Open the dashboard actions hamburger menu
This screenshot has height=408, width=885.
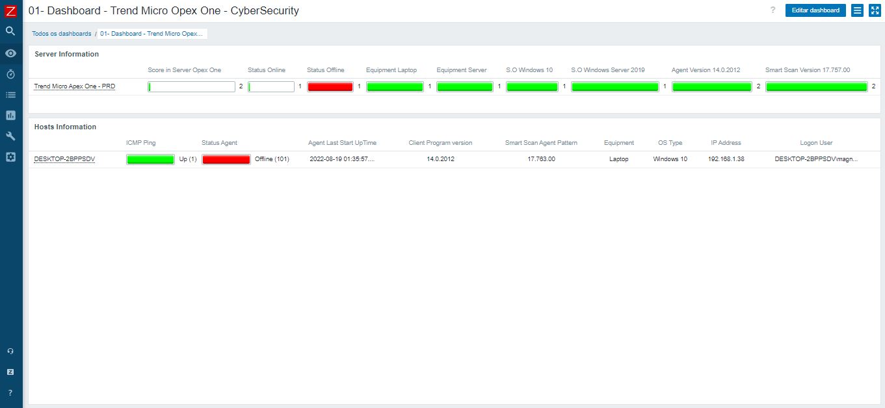coord(857,10)
